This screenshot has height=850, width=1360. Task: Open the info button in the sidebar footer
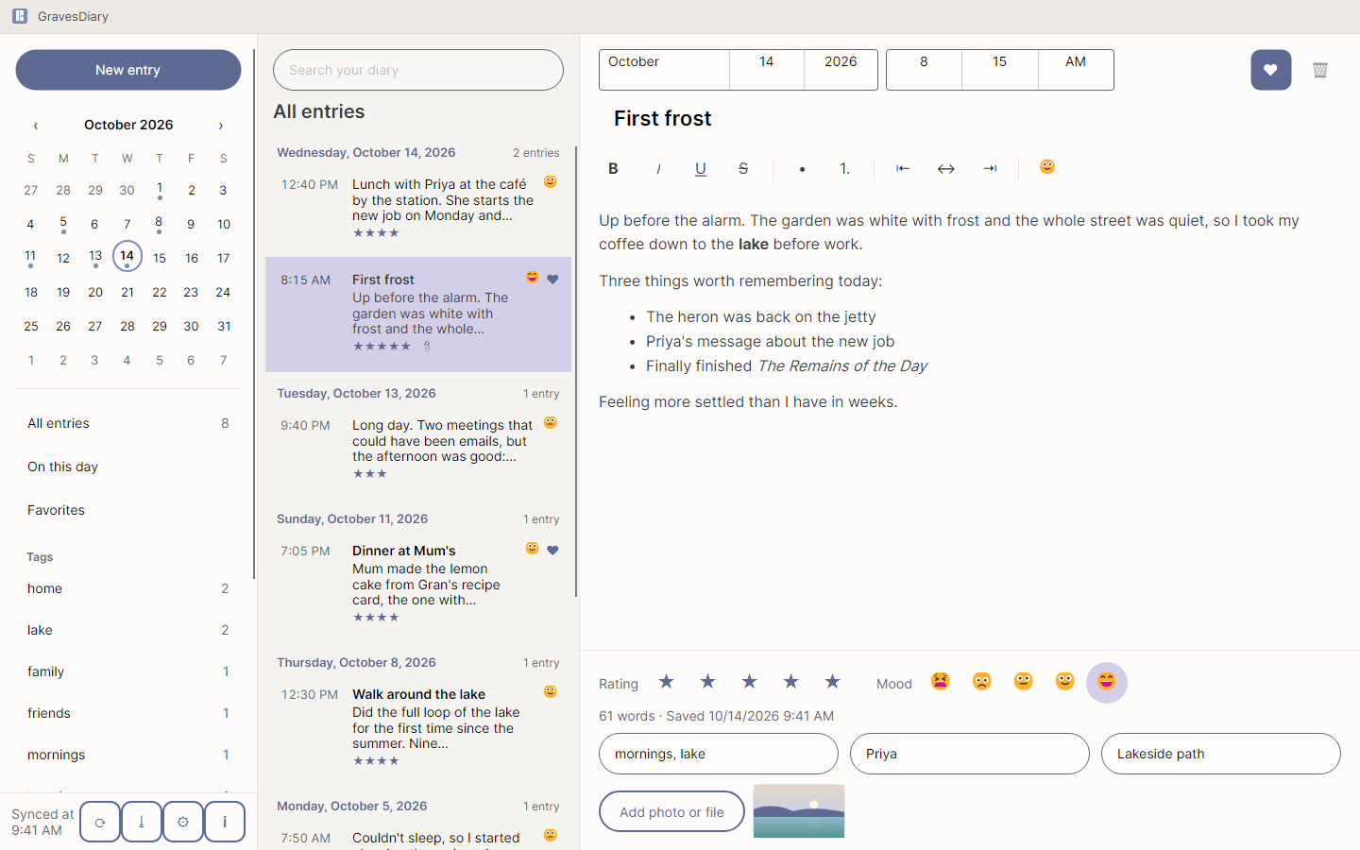225,822
